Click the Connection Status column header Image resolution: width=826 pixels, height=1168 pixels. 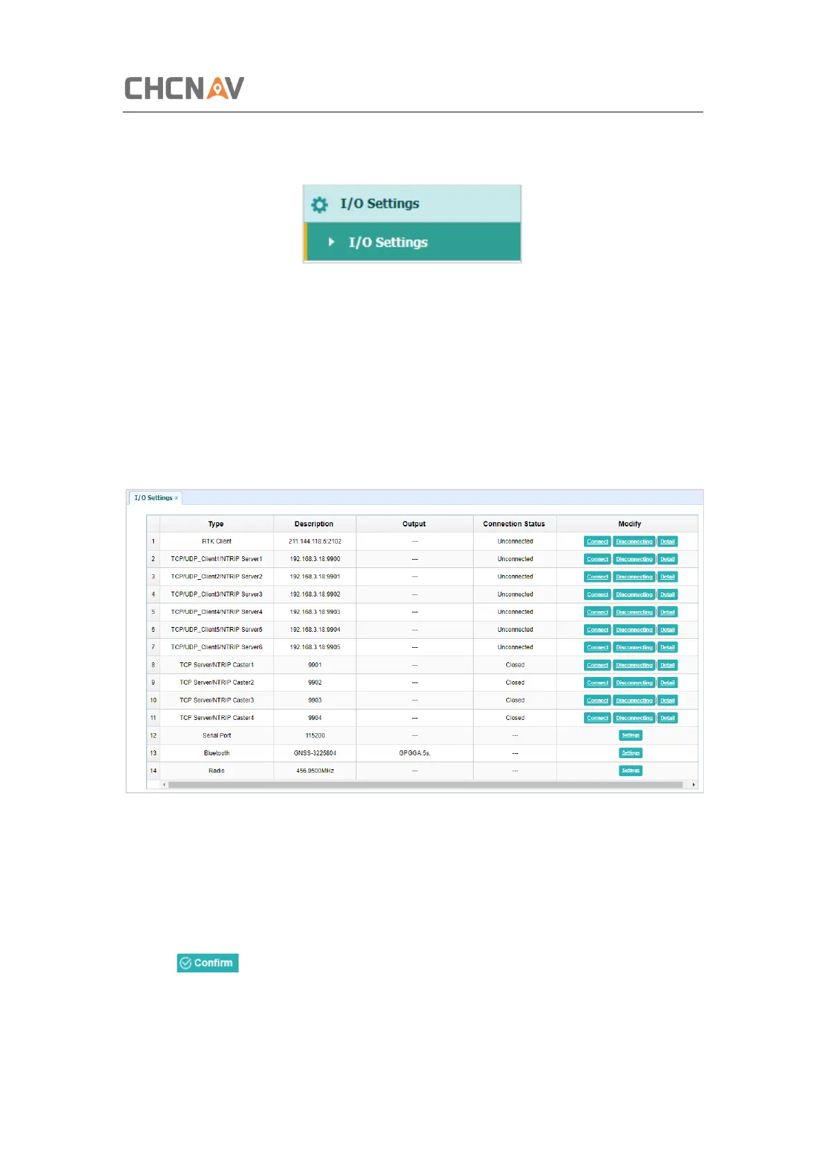tap(515, 524)
